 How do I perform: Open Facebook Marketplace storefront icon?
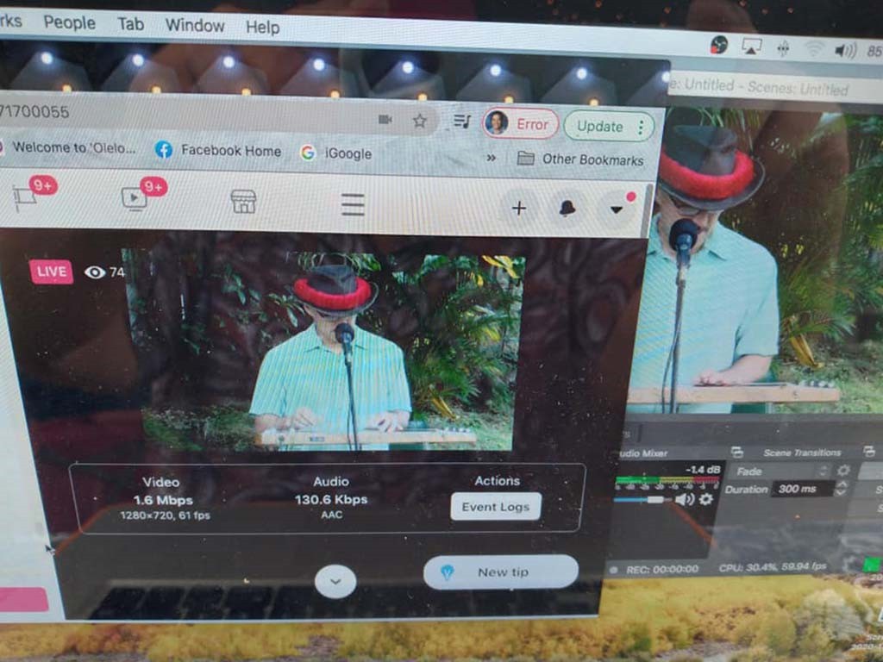(x=243, y=202)
